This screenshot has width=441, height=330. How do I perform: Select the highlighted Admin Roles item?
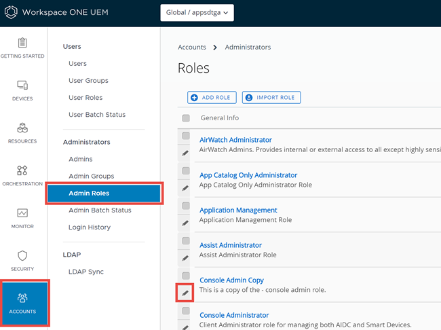pos(104,193)
